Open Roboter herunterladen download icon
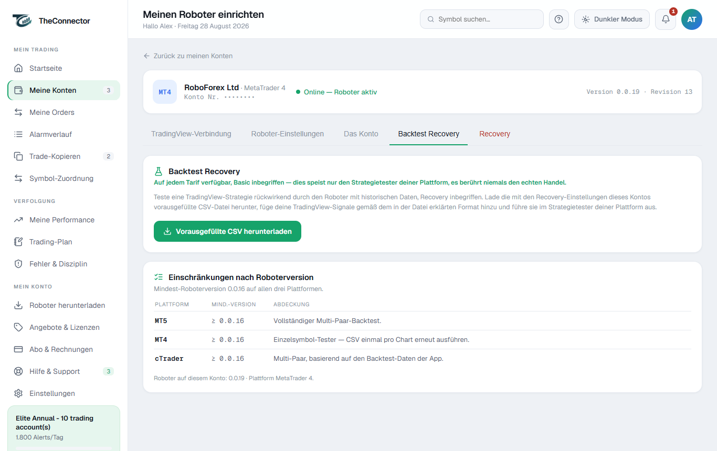This screenshot has width=717, height=451. 18,305
